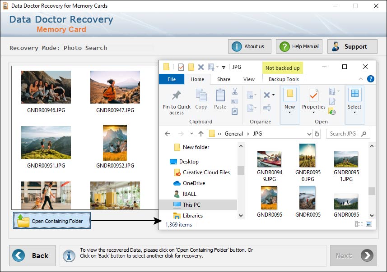Click the Back button

33,255
